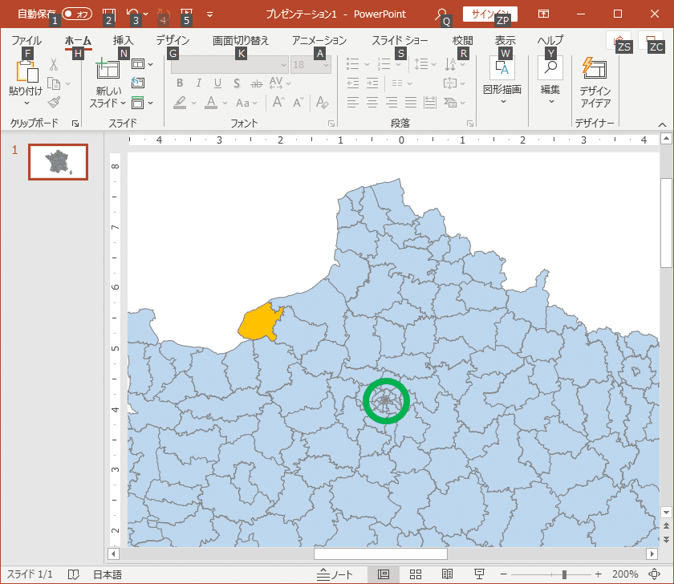Image resolution: width=674 pixels, height=584 pixels.
Task: Toggle Underline formatting
Action: [x=218, y=83]
